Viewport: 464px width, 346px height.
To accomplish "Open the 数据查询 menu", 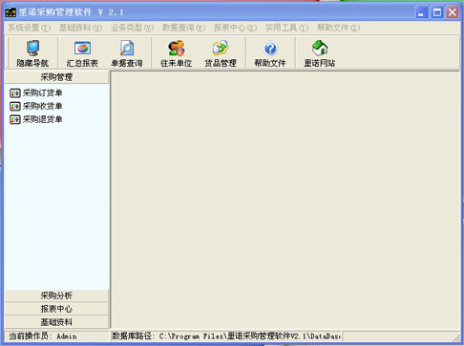I will [x=183, y=28].
